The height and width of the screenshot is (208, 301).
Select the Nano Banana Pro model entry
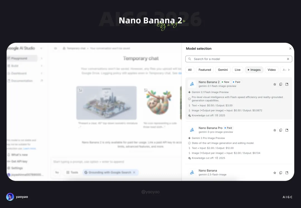click(x=239, y=143)
